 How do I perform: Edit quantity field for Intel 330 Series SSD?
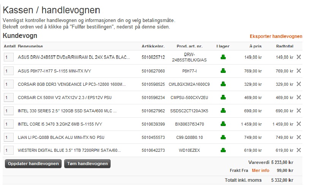(9, 111)
